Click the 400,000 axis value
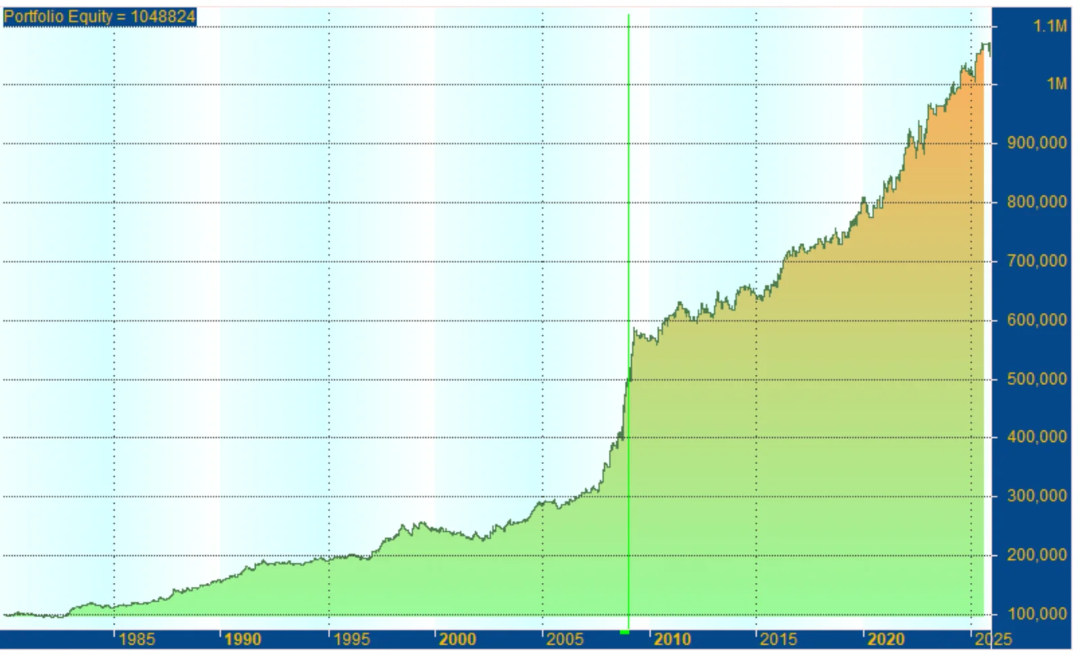1080x655 pixels. tap(1037, 437)
